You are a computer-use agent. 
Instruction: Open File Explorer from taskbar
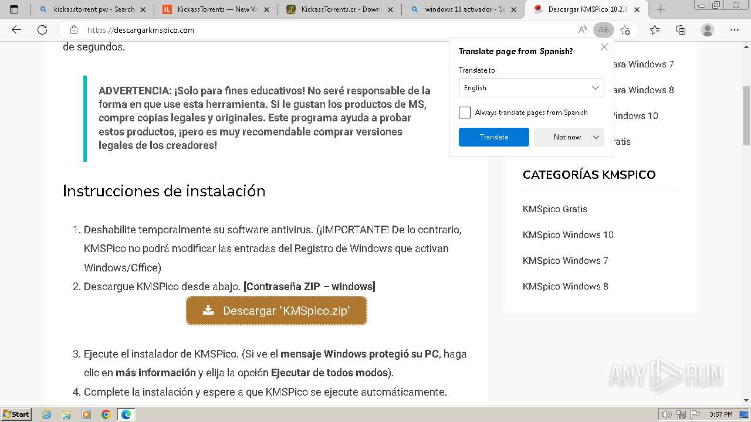click(x=66, y=414)
